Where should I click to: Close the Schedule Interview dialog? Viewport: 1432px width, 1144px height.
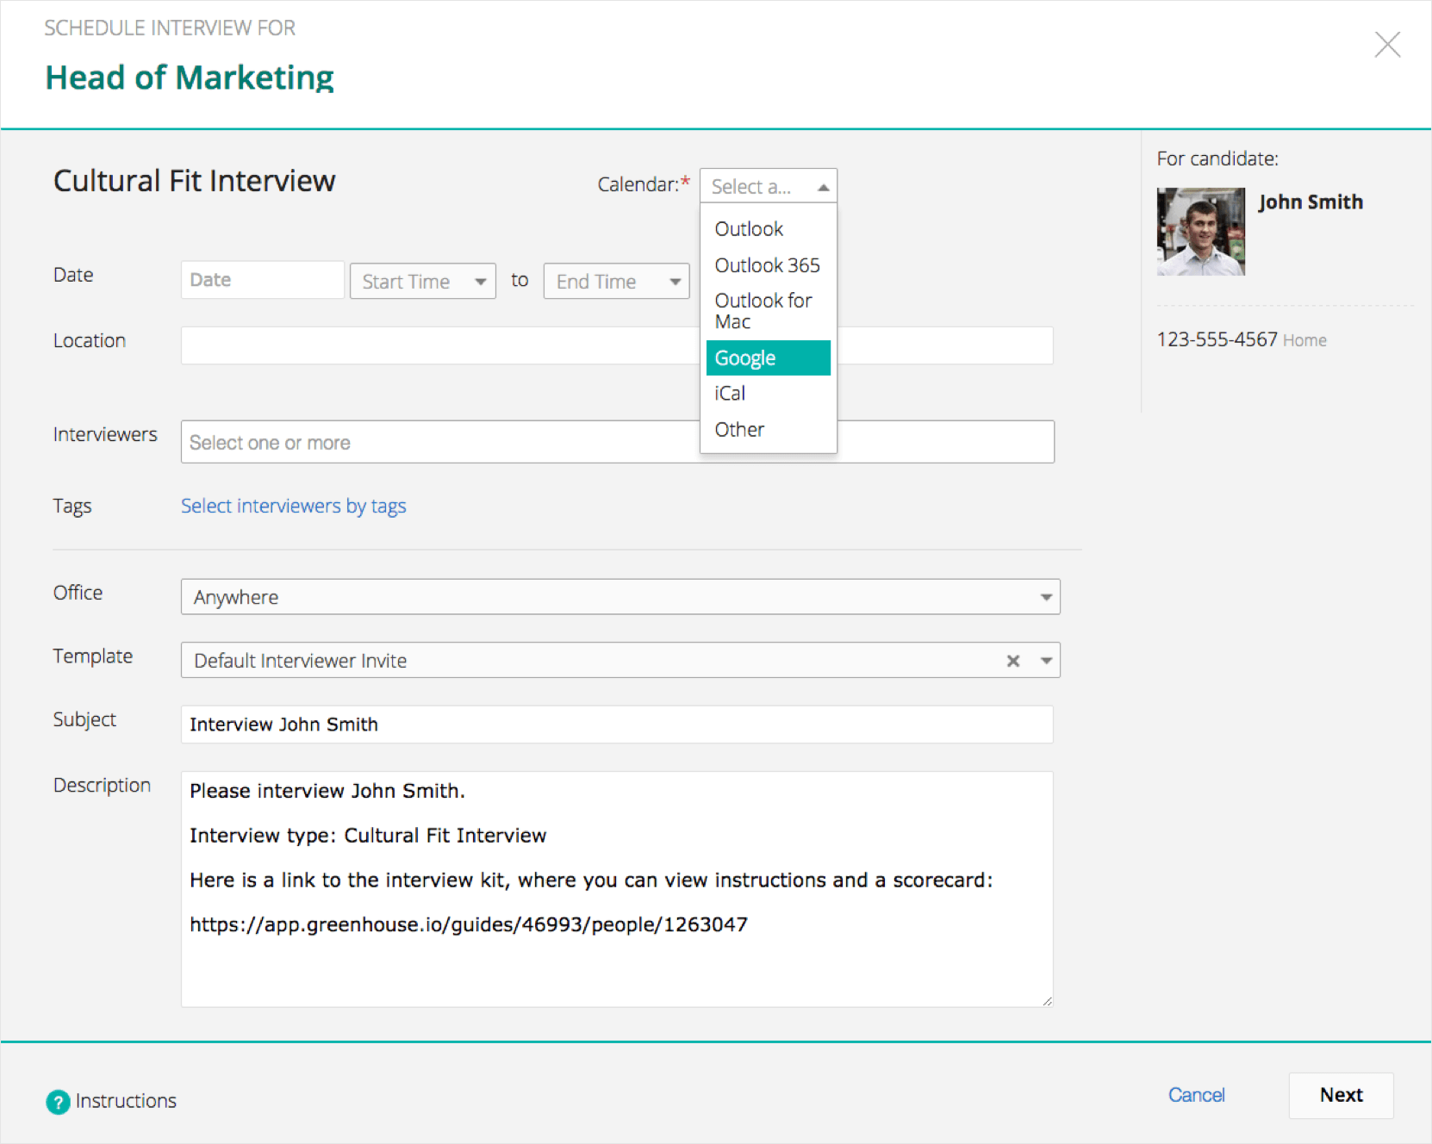[1386, 45]
